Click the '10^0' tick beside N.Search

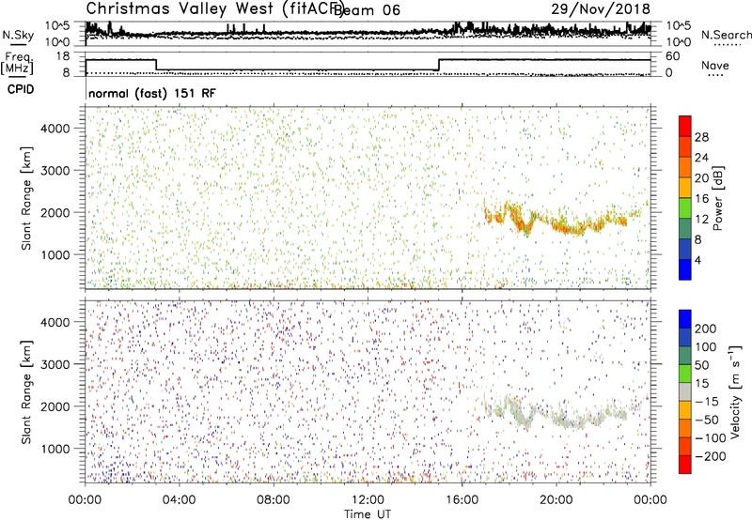(x=678, y=42)
